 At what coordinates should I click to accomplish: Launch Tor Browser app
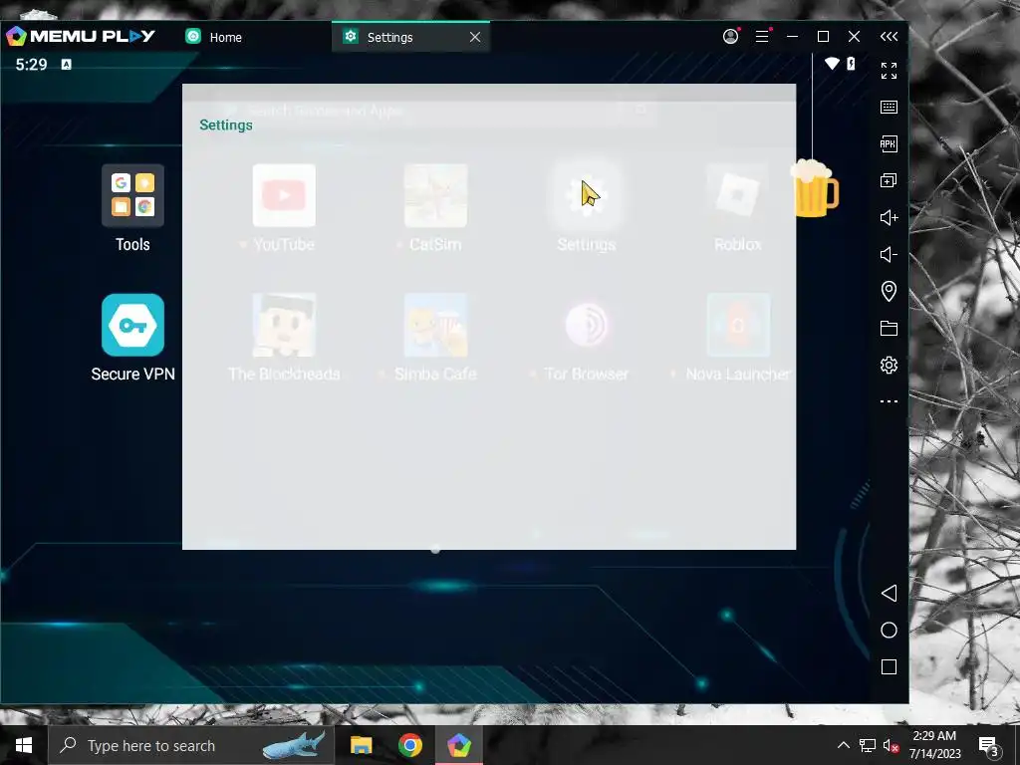587,325
